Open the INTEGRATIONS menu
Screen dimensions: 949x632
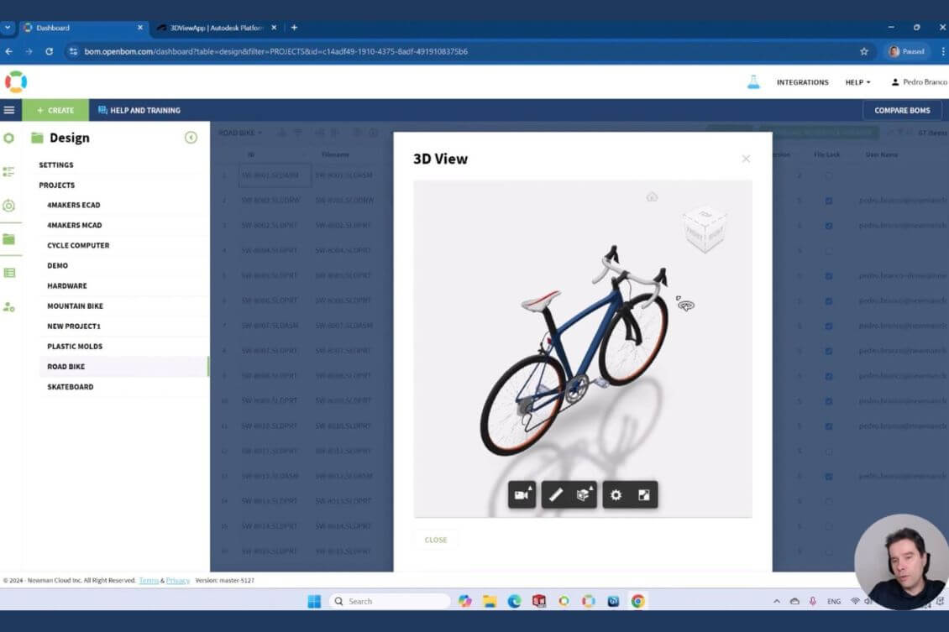(x=803, y=82)
